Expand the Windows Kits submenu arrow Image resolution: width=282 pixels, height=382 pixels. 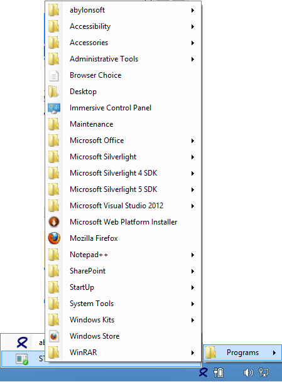(x=193, y=320)
